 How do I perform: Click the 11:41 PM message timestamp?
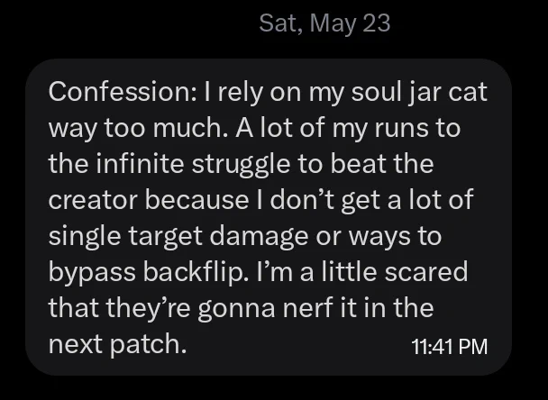[449, 347]
